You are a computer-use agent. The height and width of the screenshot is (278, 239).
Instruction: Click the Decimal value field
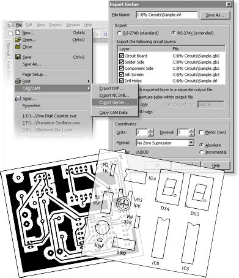point(183,132)
